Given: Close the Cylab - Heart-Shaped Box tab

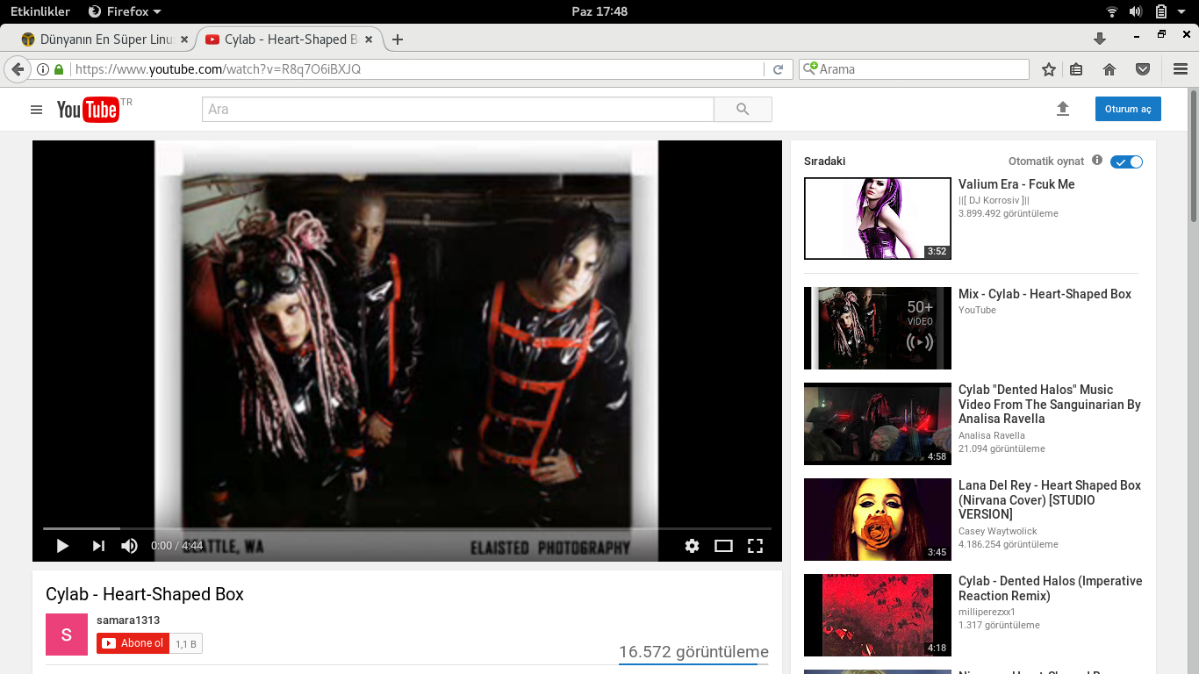Looking at the screenshot, I should point(369,39).
